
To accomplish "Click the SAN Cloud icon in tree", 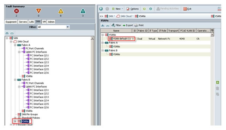I will coord(15,42).
